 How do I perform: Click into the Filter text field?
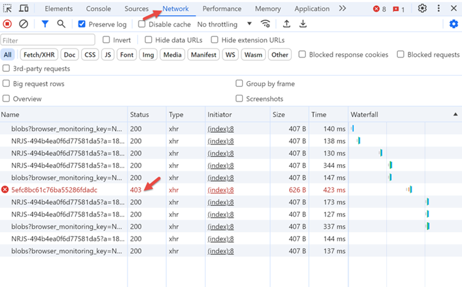coord(47,41)
